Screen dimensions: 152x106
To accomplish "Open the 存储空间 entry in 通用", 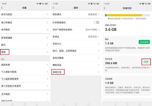I will pos(76,72).
